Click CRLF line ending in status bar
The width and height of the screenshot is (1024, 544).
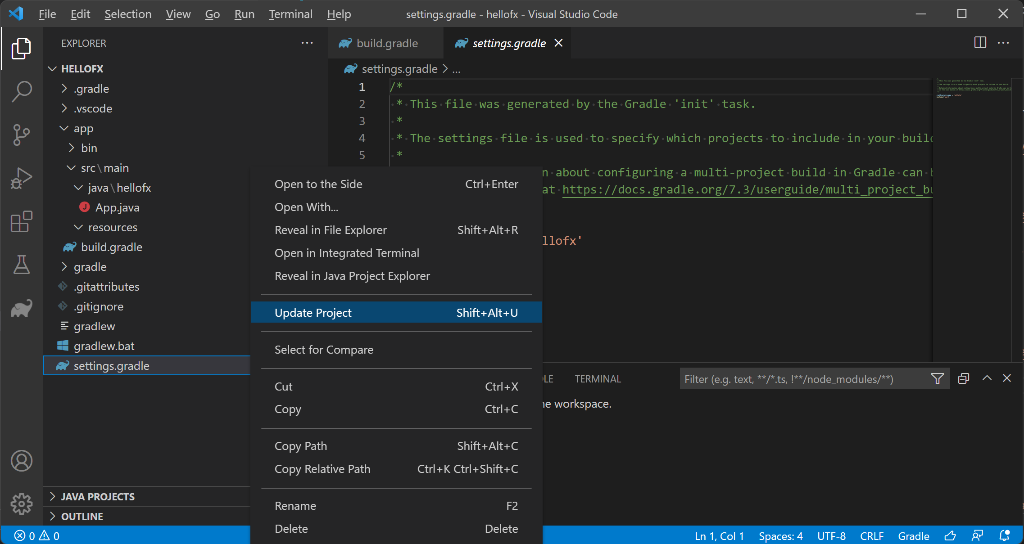871,536
